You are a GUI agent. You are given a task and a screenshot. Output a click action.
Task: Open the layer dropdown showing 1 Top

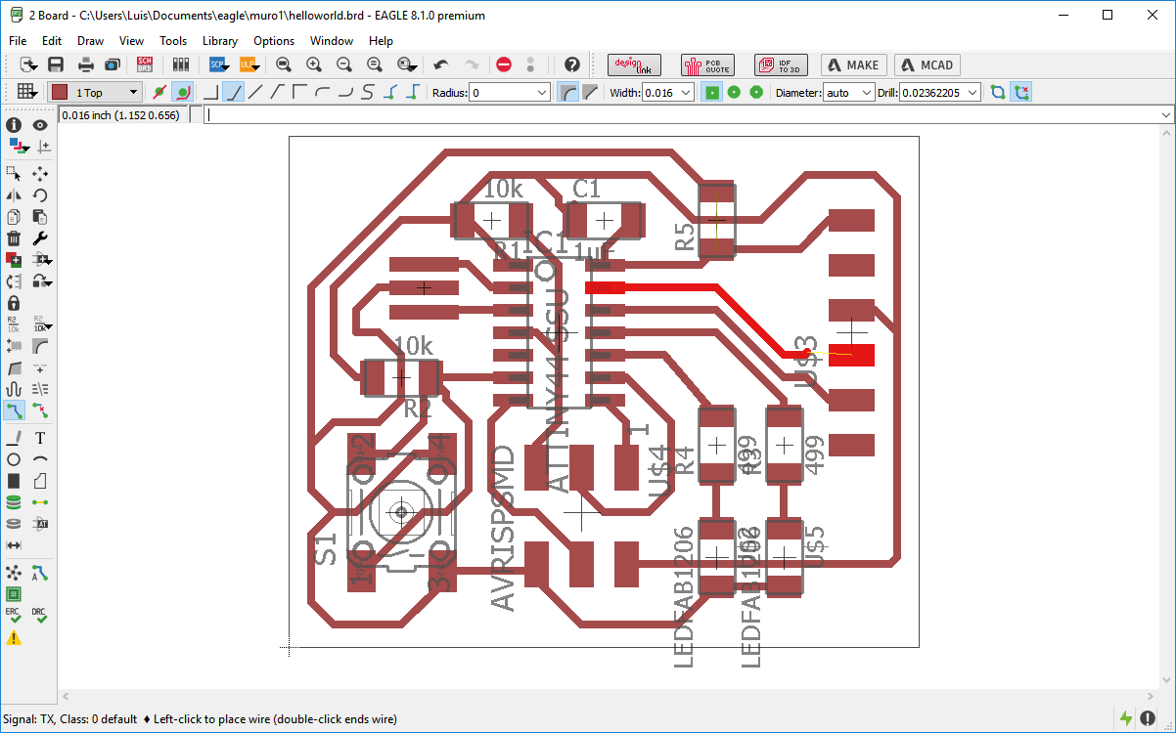tap(96, 92)
